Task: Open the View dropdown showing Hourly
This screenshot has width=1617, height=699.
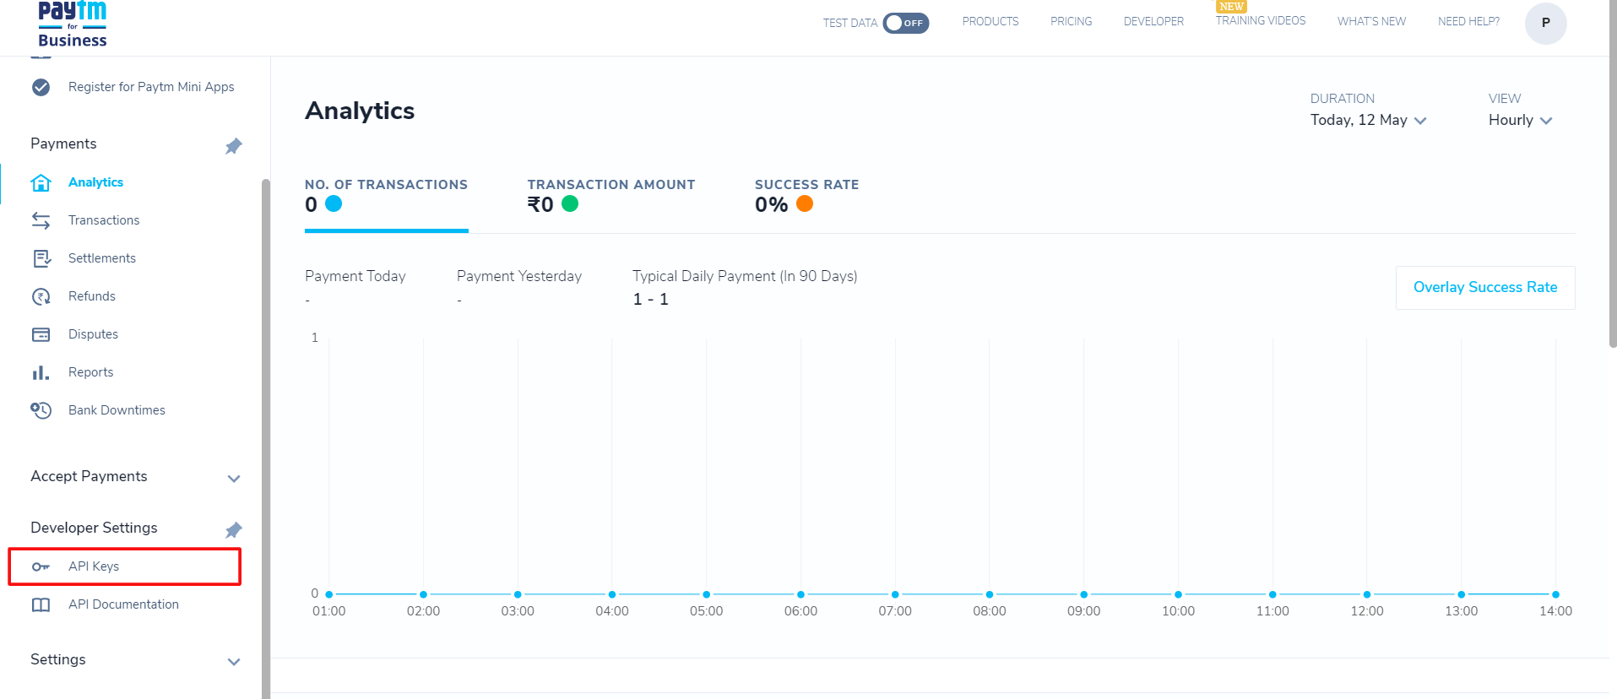Action: pyautogui.click(x=1520, y=120)
